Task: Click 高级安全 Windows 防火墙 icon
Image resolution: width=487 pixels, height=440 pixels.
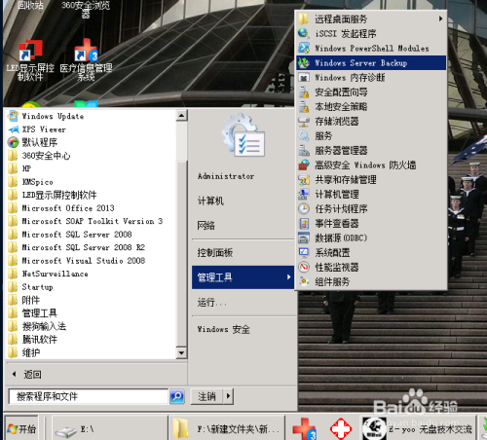Action: tap(304, 165)
